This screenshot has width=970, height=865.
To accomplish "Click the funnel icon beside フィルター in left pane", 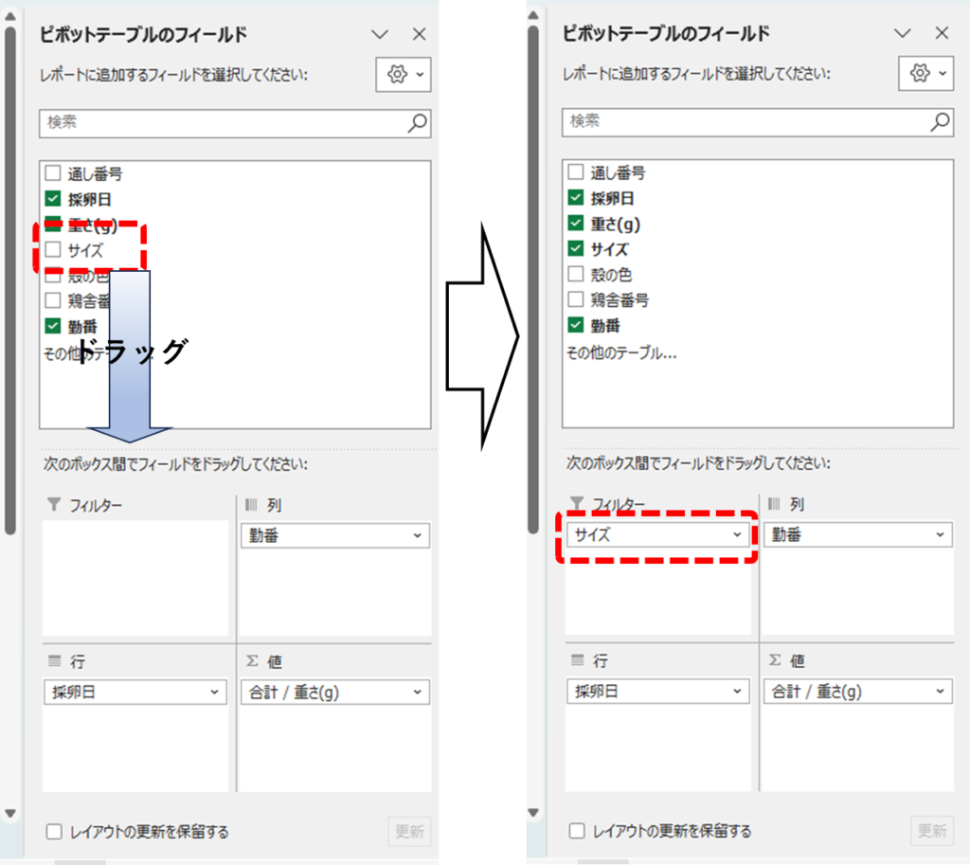I will tap(53, 505).
